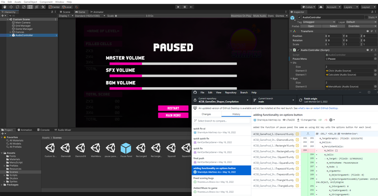The height and width of the screenshot is (196, 378).
Task: Click the Diamond16 scene asset icon
Action: 81,147
